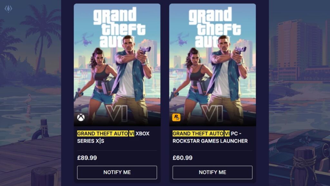Click the VI numeral on PC cover art
Viewport: 330px width, 186px height.
[x=212, y=113]
